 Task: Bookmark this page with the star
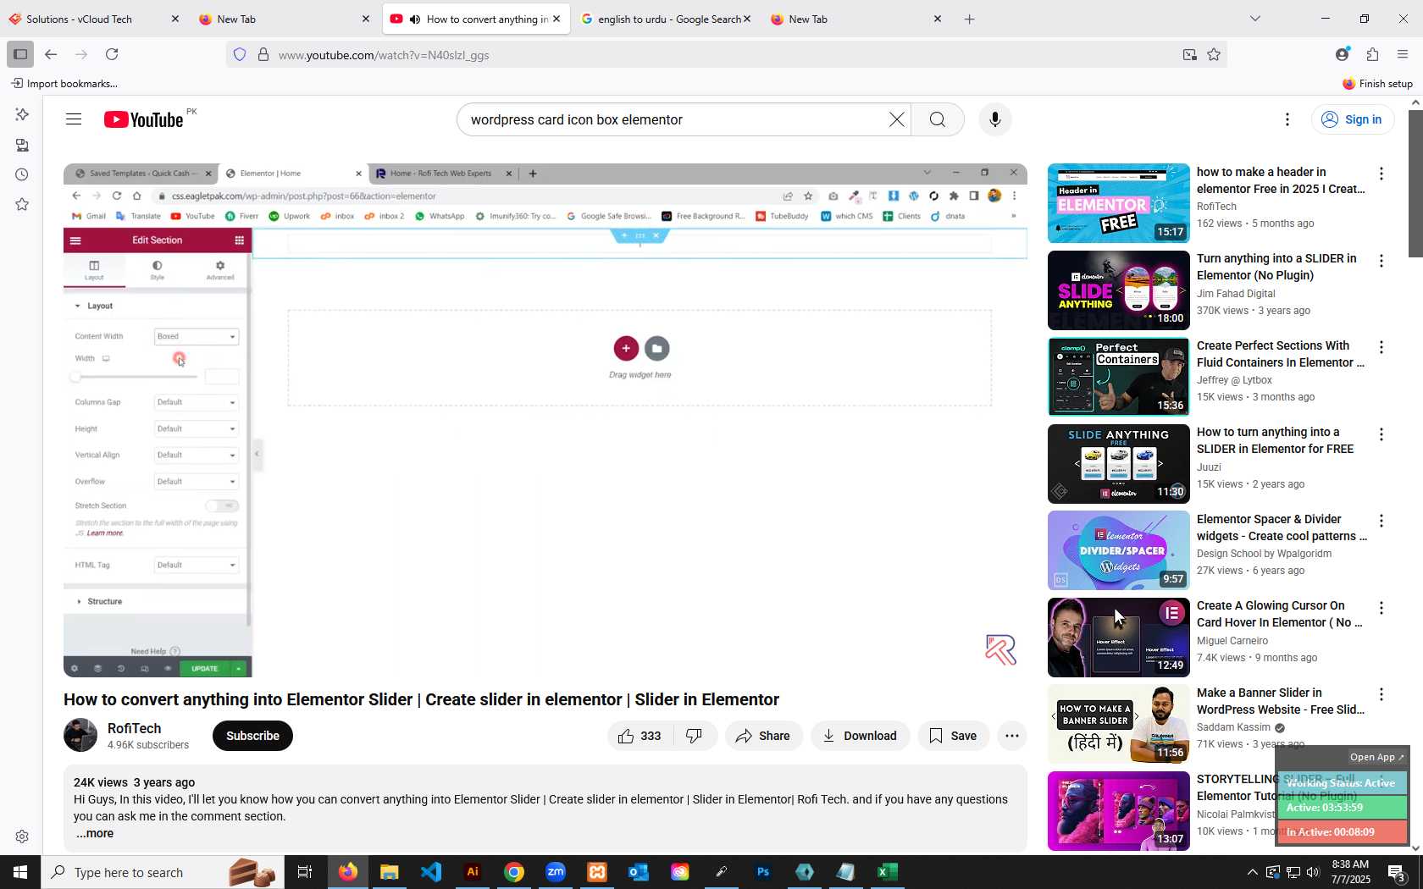(1214, 55)
